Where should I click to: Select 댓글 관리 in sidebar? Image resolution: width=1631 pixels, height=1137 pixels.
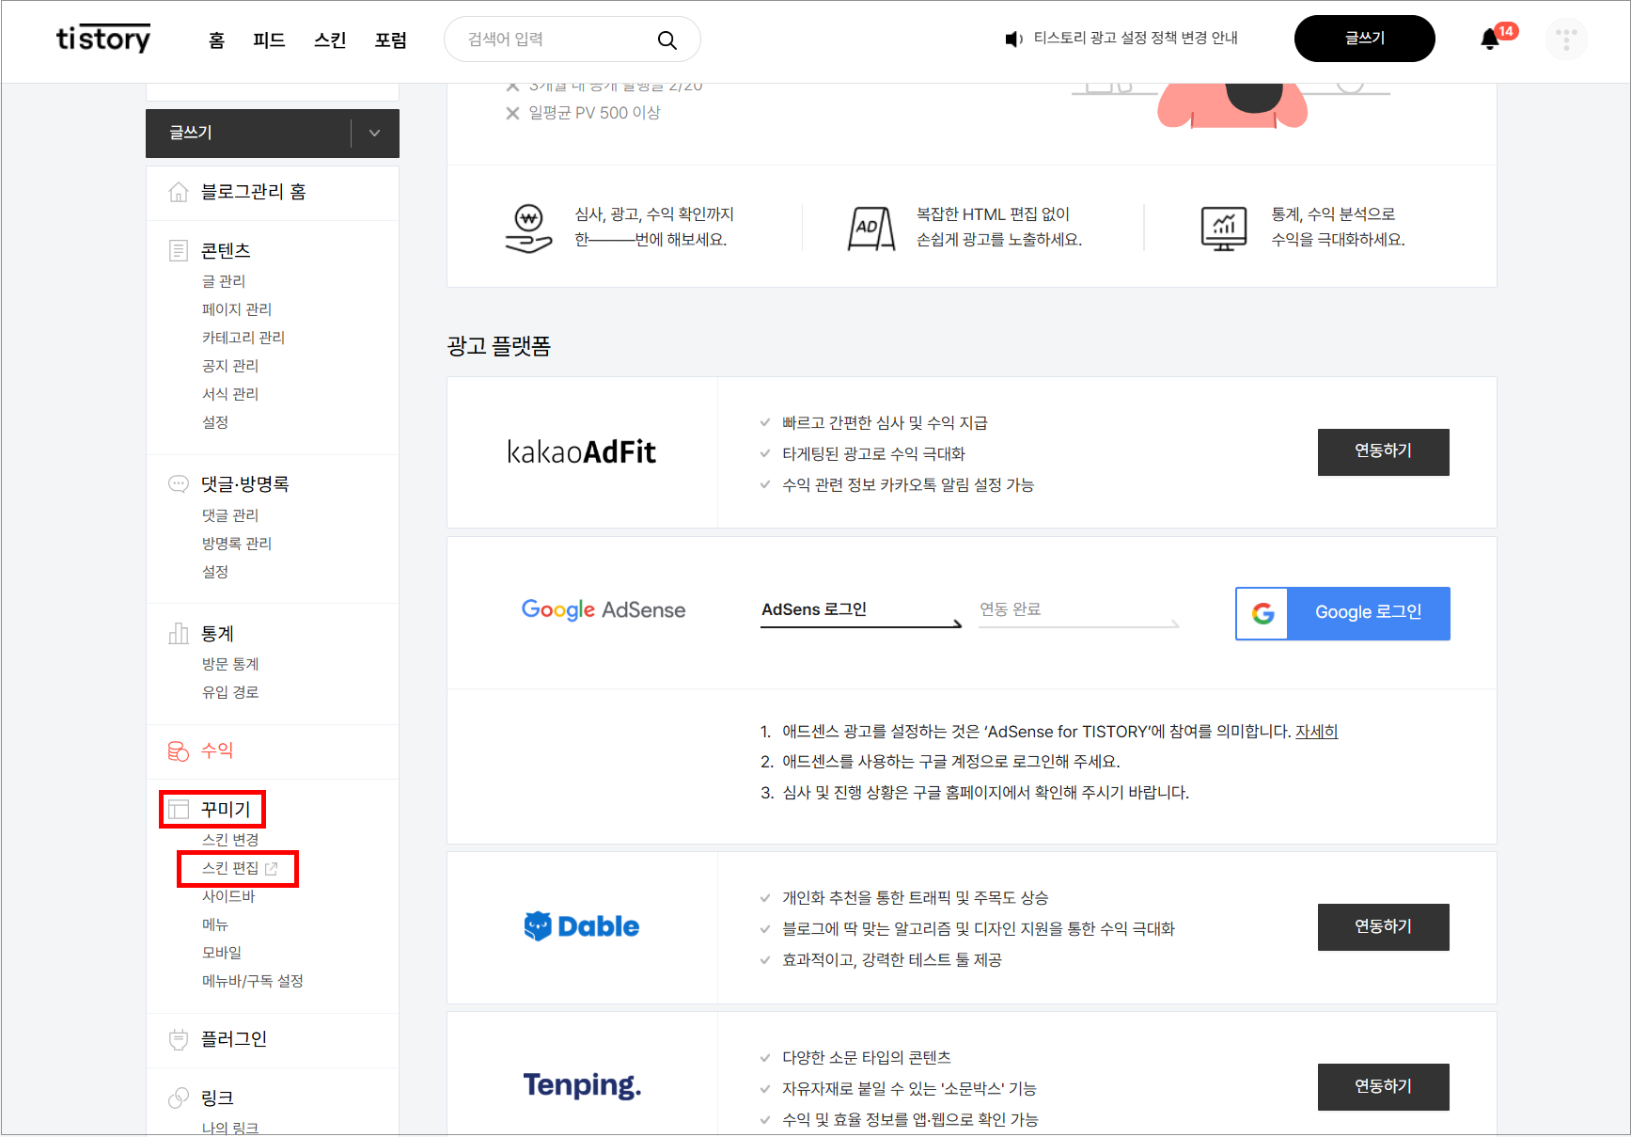[x=230, y=515]
